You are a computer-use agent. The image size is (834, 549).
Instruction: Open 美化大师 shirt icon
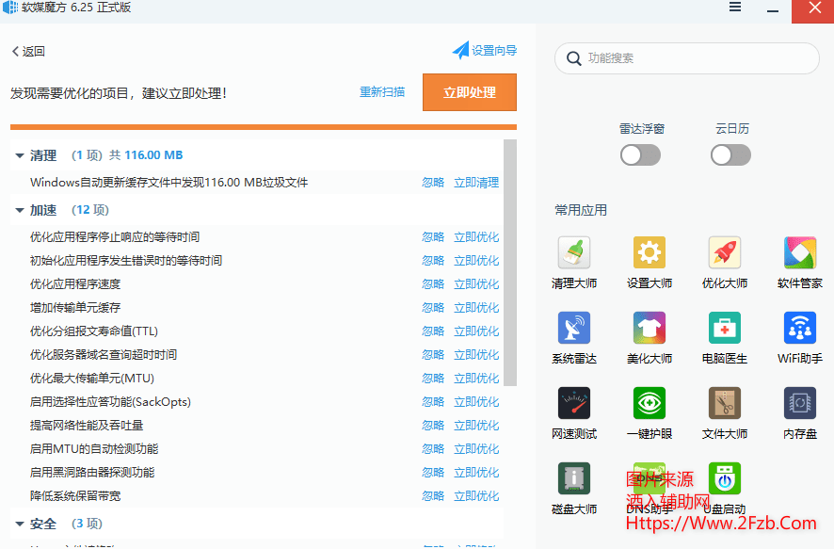650,329
